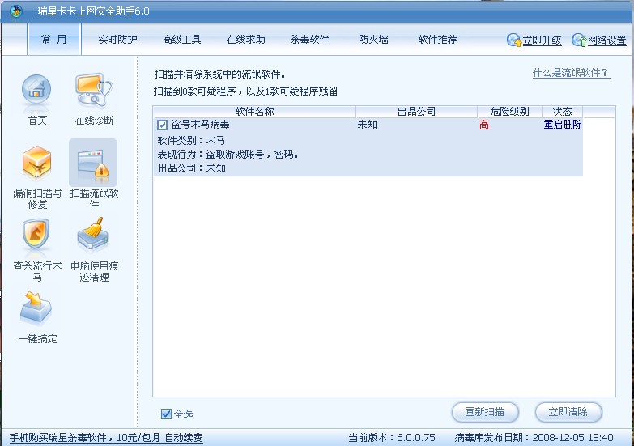The height and width of the screenshot is (446, 634).
Task: Click the 一键搞定 one-click icon
Action: [x=36, y=308]
